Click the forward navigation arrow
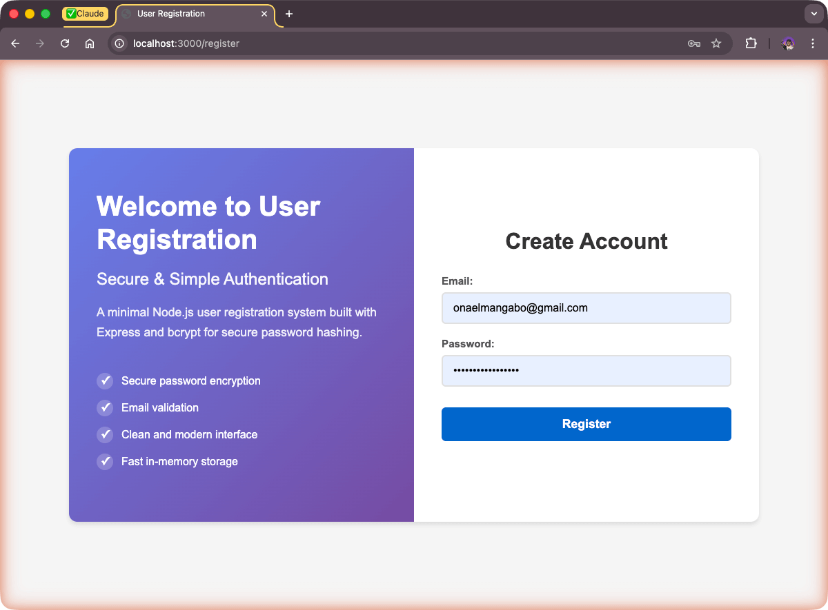Screen dimensions: 828x610 pos(40,43)
